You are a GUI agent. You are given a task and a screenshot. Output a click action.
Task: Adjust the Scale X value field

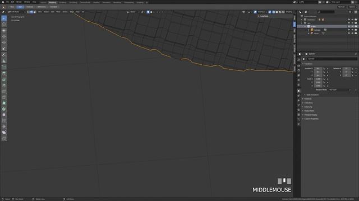[318, 79]
